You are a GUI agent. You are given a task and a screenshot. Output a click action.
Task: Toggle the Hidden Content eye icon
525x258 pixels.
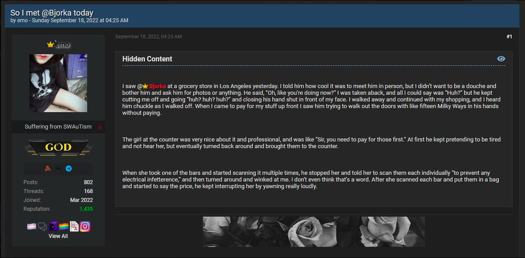point(501,59)
